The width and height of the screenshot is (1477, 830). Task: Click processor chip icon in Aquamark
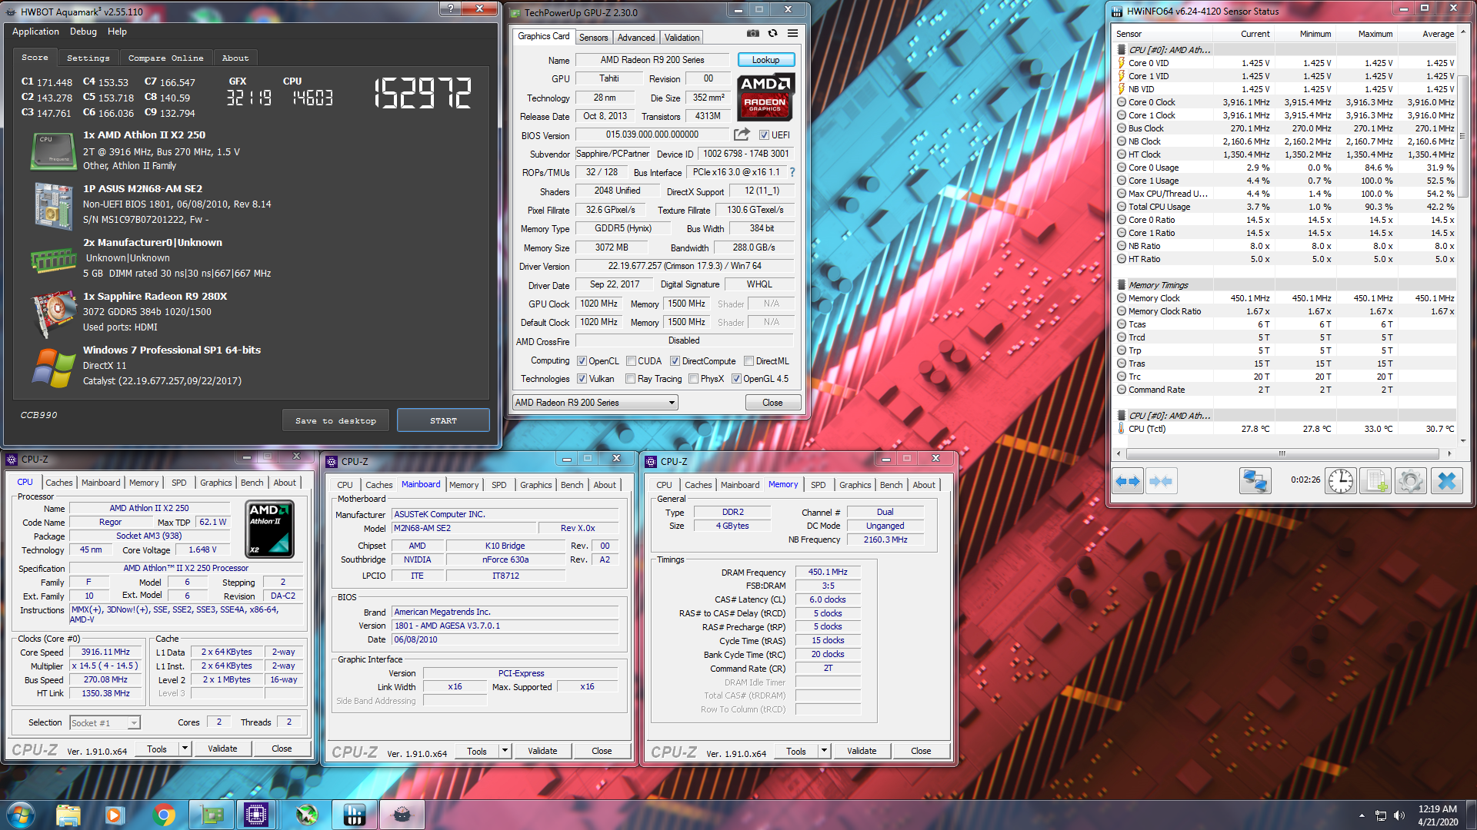pos(53,151)
